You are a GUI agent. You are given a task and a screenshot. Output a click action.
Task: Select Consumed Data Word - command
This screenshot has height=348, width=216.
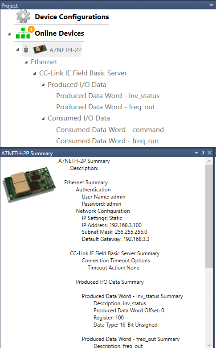click(110, 130)
